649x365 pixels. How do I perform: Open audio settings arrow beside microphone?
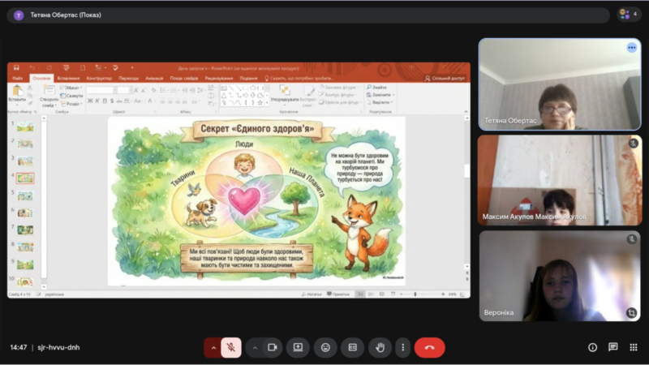click(214, 347)
